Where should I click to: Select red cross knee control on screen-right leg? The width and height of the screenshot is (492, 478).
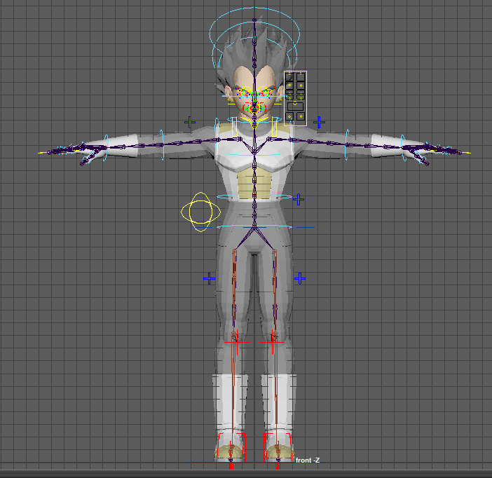point(272,342)
